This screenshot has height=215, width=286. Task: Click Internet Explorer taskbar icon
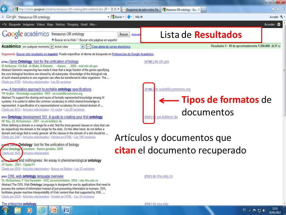pos(42,210)
